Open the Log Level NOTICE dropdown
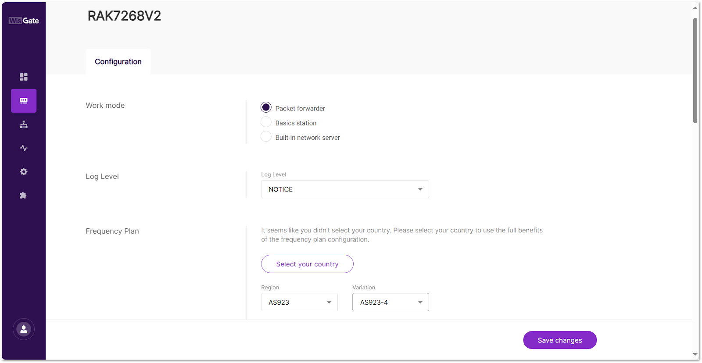 point(345,189)
